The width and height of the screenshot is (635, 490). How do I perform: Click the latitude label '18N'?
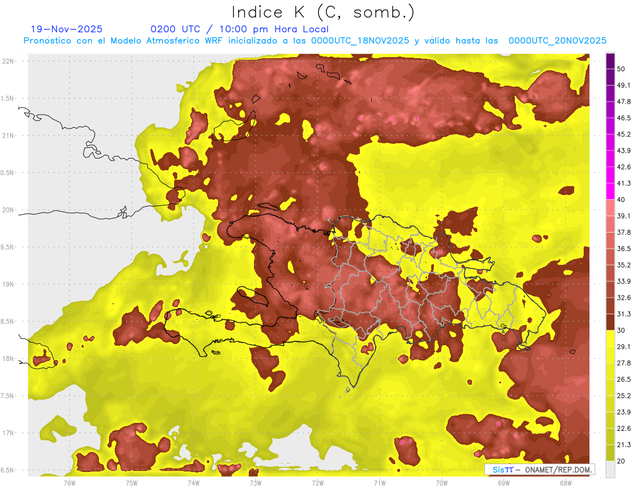coord(8,358)
